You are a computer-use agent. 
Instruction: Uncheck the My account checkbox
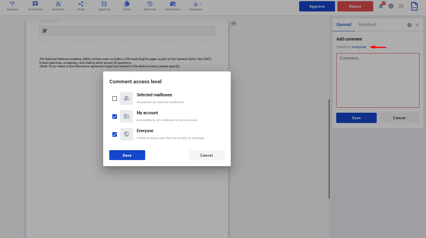tap(115, 117)
